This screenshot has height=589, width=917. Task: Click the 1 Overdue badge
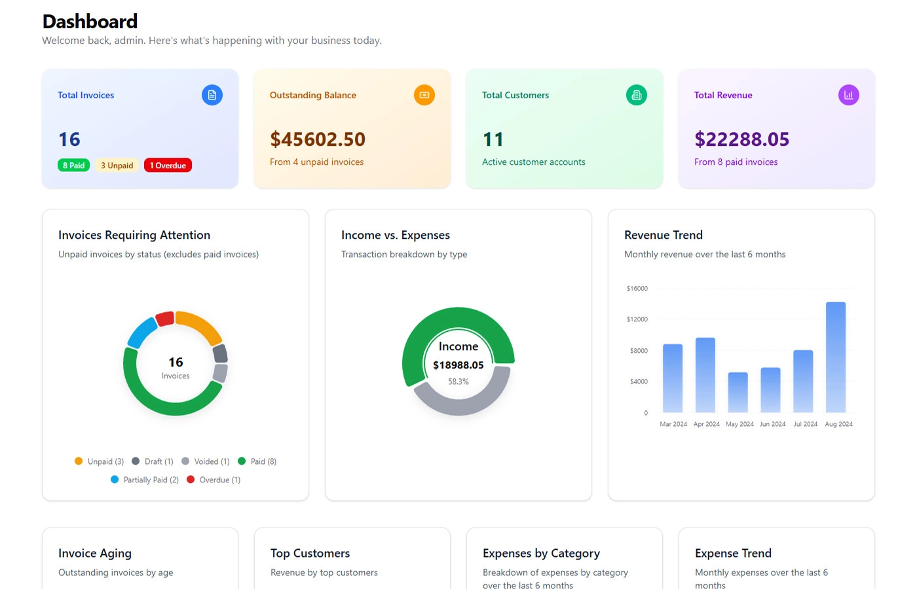click(168, 165)
